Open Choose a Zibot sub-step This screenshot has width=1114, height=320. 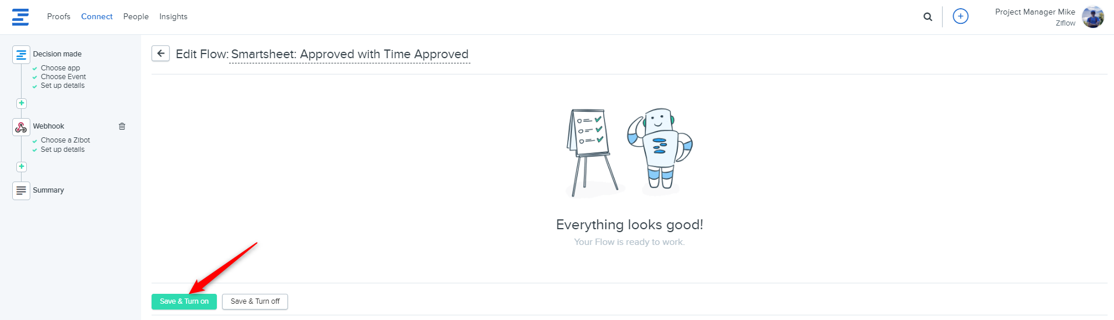click(x=65, y=140)
